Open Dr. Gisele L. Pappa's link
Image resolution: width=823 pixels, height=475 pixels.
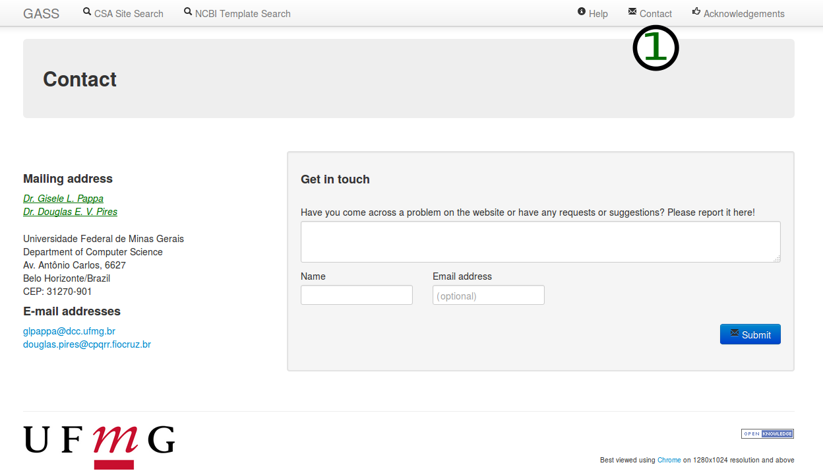[x=63, y=199]
